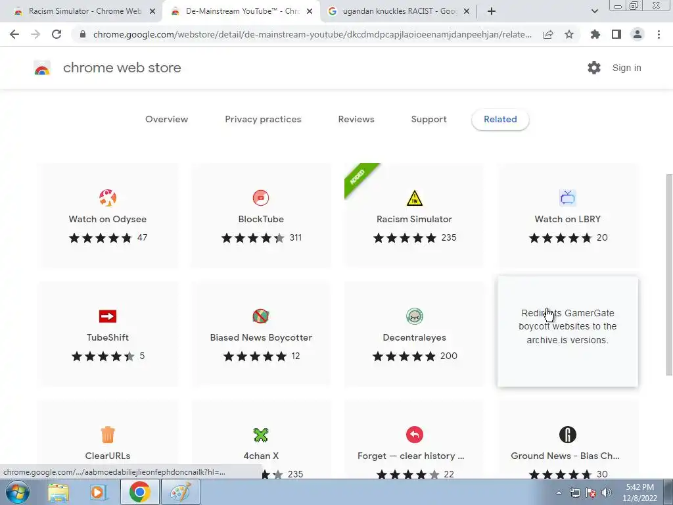Open the card describing GamerGate boycott redirects

567,331
